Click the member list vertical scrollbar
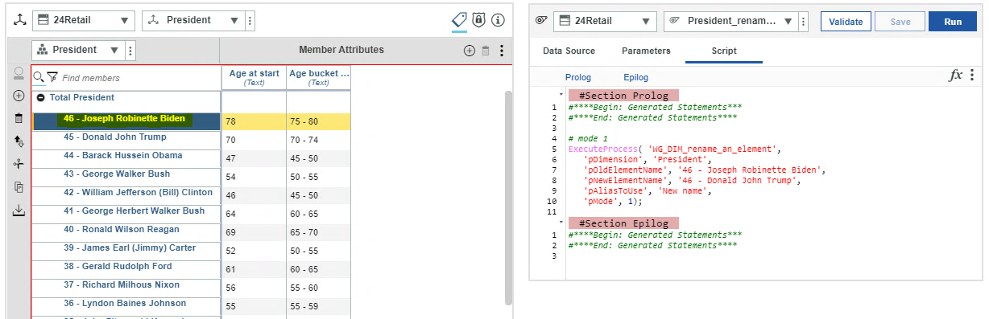The height and width of the screenshot is (319, 989). [x=508, y=197]
